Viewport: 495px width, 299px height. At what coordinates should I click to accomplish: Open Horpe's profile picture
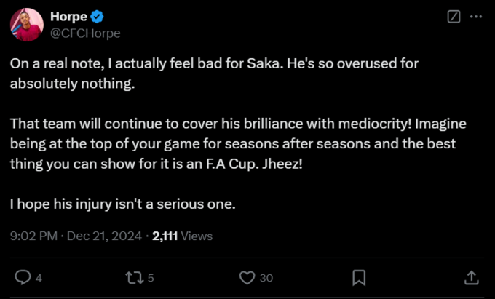point(25,25)
